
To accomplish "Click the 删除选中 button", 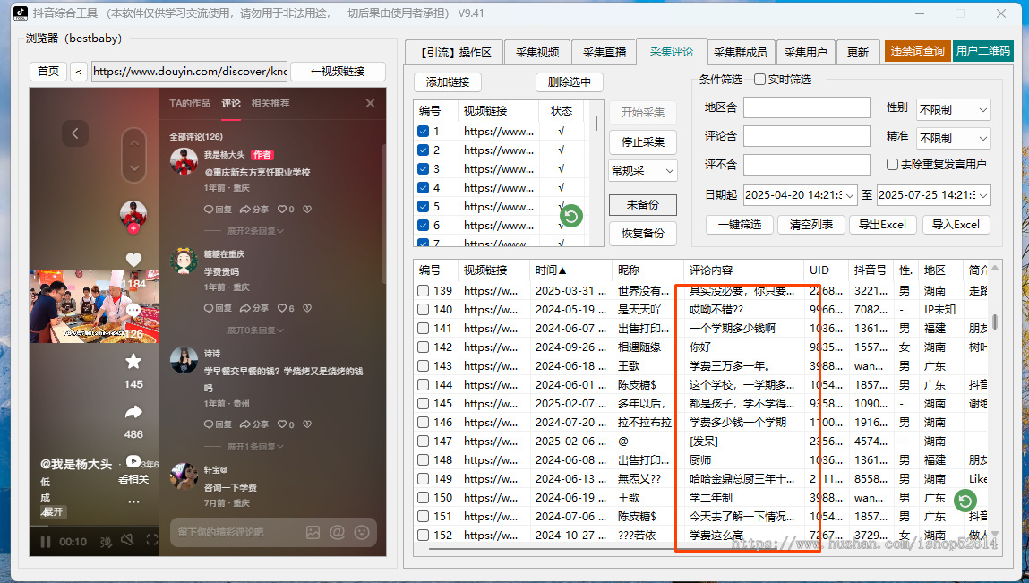I will click(569, 82).
